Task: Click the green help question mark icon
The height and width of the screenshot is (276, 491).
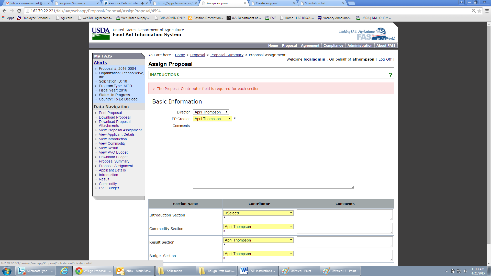Action: coord(390,75)
